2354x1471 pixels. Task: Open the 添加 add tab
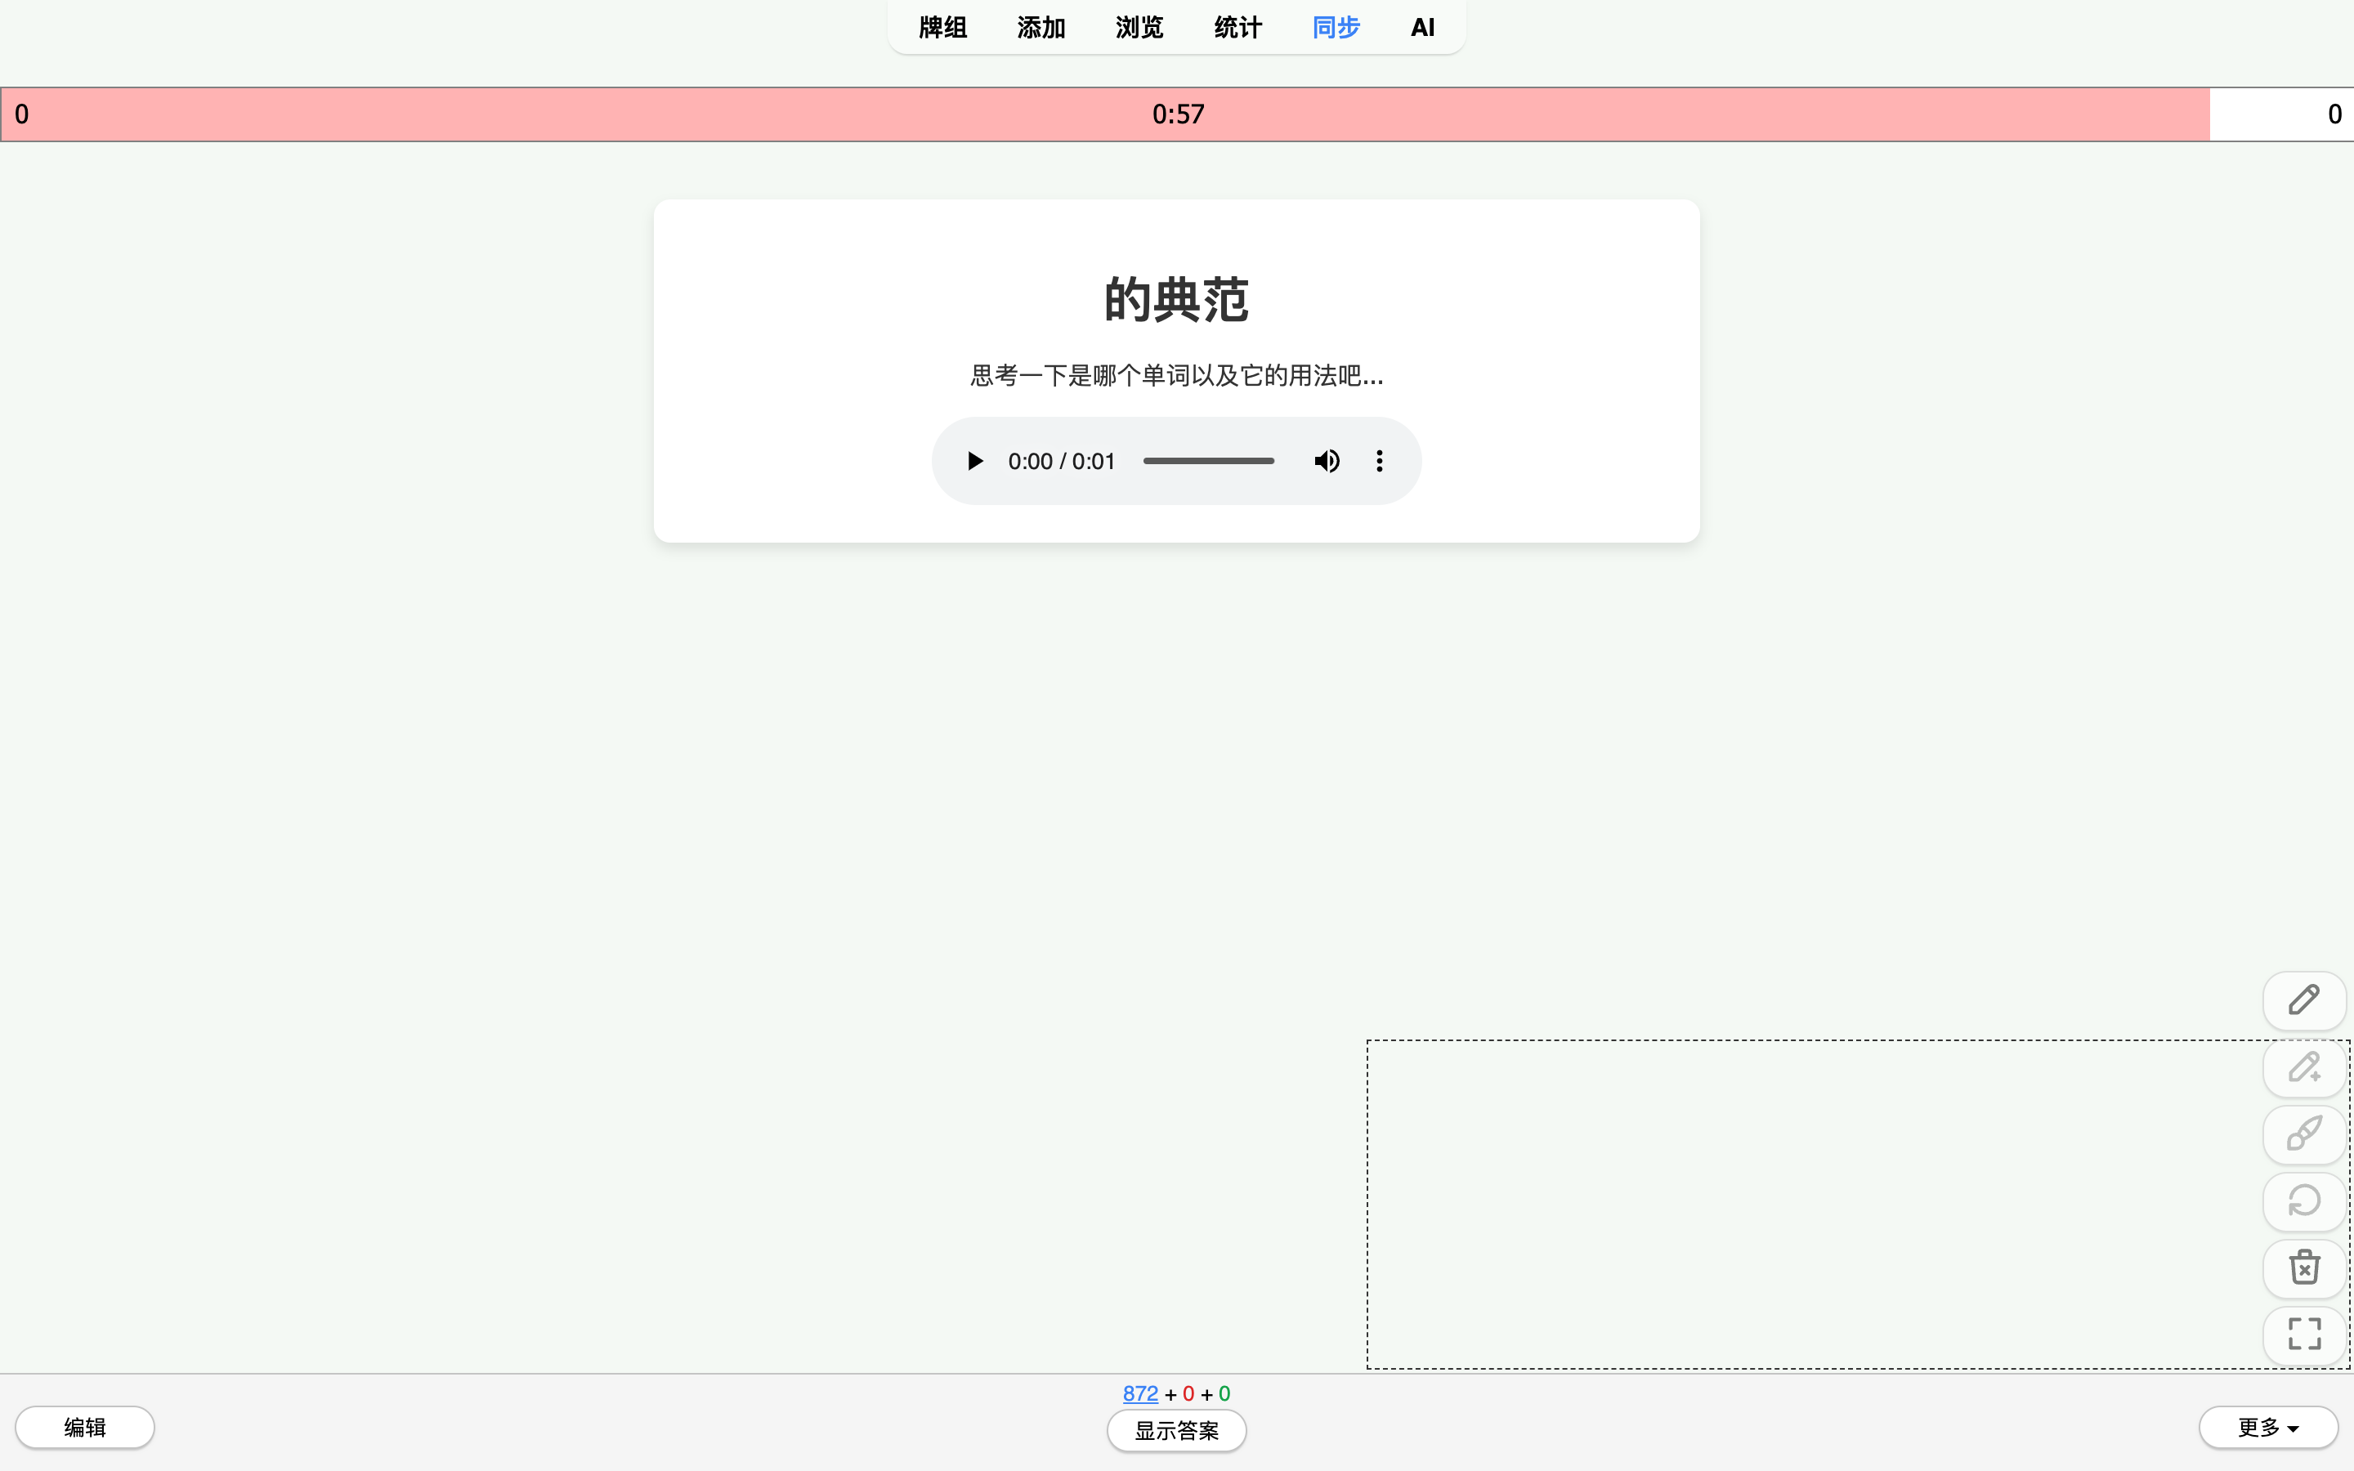point(1041,27)
